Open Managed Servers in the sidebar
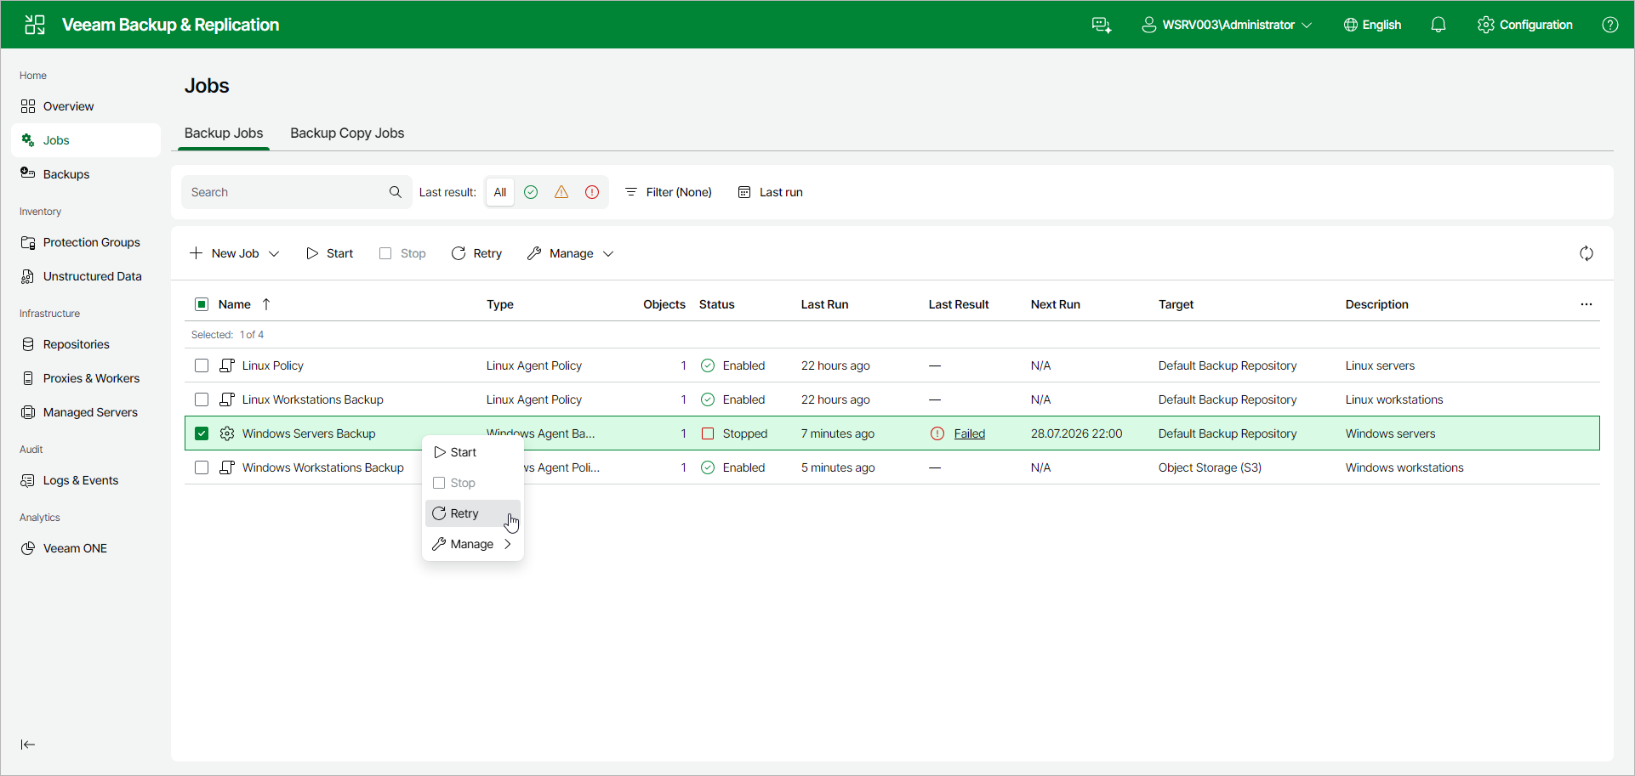Screen dimensions: 1635x776 click(x=86, y=412)
